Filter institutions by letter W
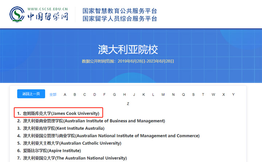This screenshot has width=262, height=162. [x=213, y=95]
